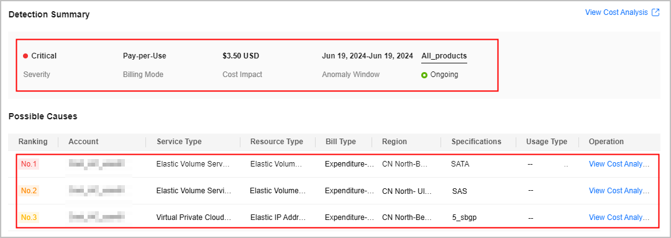The image size is (671, 238).
Task: Click the No.1 ranking badge
Action: click(x=29, y=163)
